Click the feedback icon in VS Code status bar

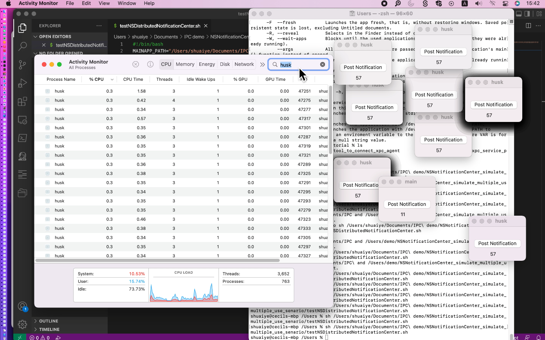(527, 337)
